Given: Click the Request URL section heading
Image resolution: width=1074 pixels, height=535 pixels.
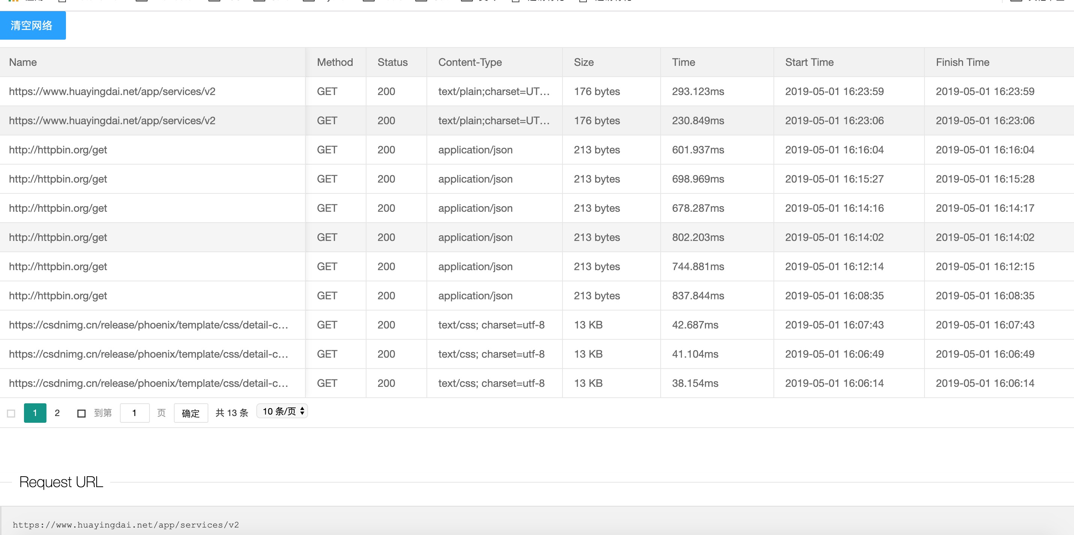Looking at the screenshot, I should pyautogui.click(x=61, y=482).
